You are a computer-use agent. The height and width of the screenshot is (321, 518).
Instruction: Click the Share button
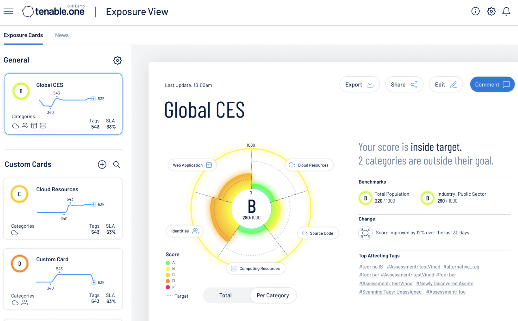pyautogui.click(x=404, y=84)
